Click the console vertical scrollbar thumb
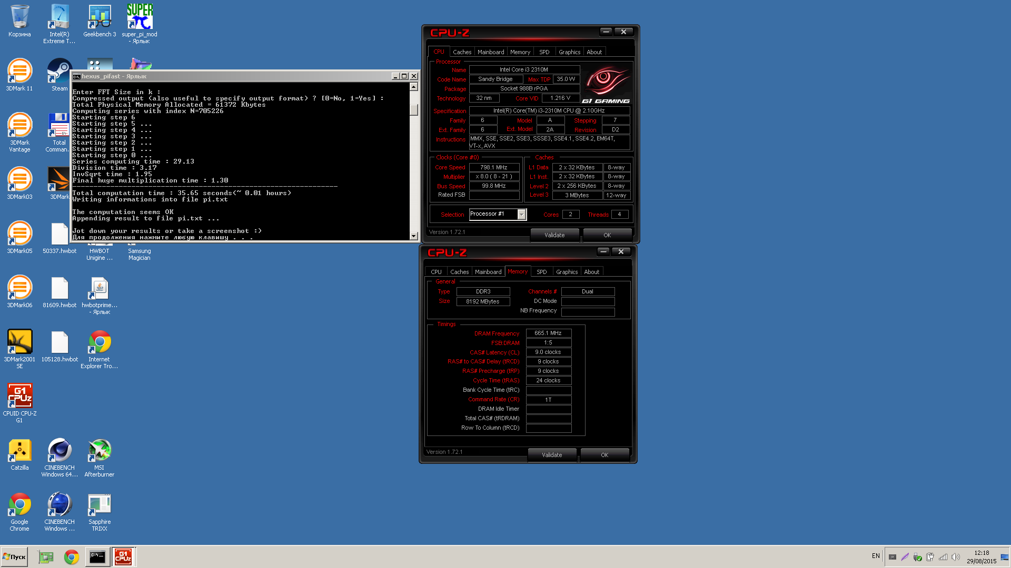The image size is (1011, 568). [414, 109]
